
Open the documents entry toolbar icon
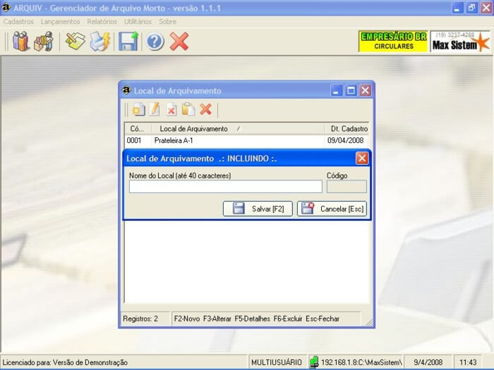[75, 41]
